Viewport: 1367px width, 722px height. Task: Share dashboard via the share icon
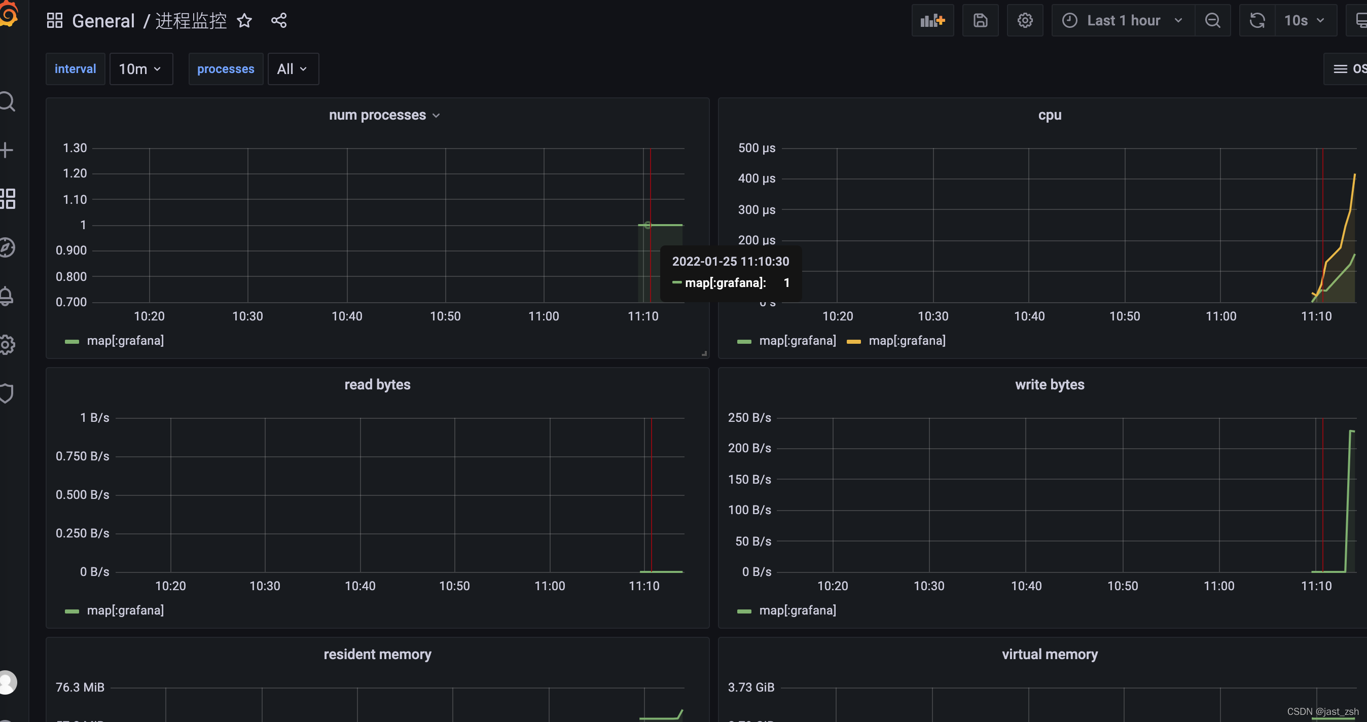coord(278,21)
